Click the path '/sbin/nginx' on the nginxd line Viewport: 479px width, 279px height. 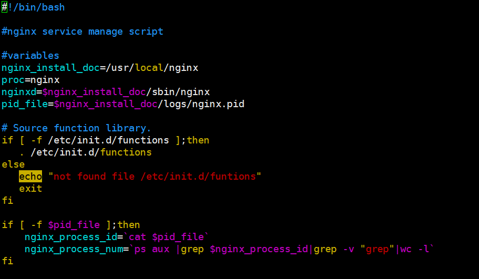pyautogui.click(x=178, y=91)
